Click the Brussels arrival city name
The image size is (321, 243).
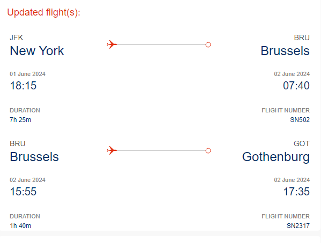[285, 51]
